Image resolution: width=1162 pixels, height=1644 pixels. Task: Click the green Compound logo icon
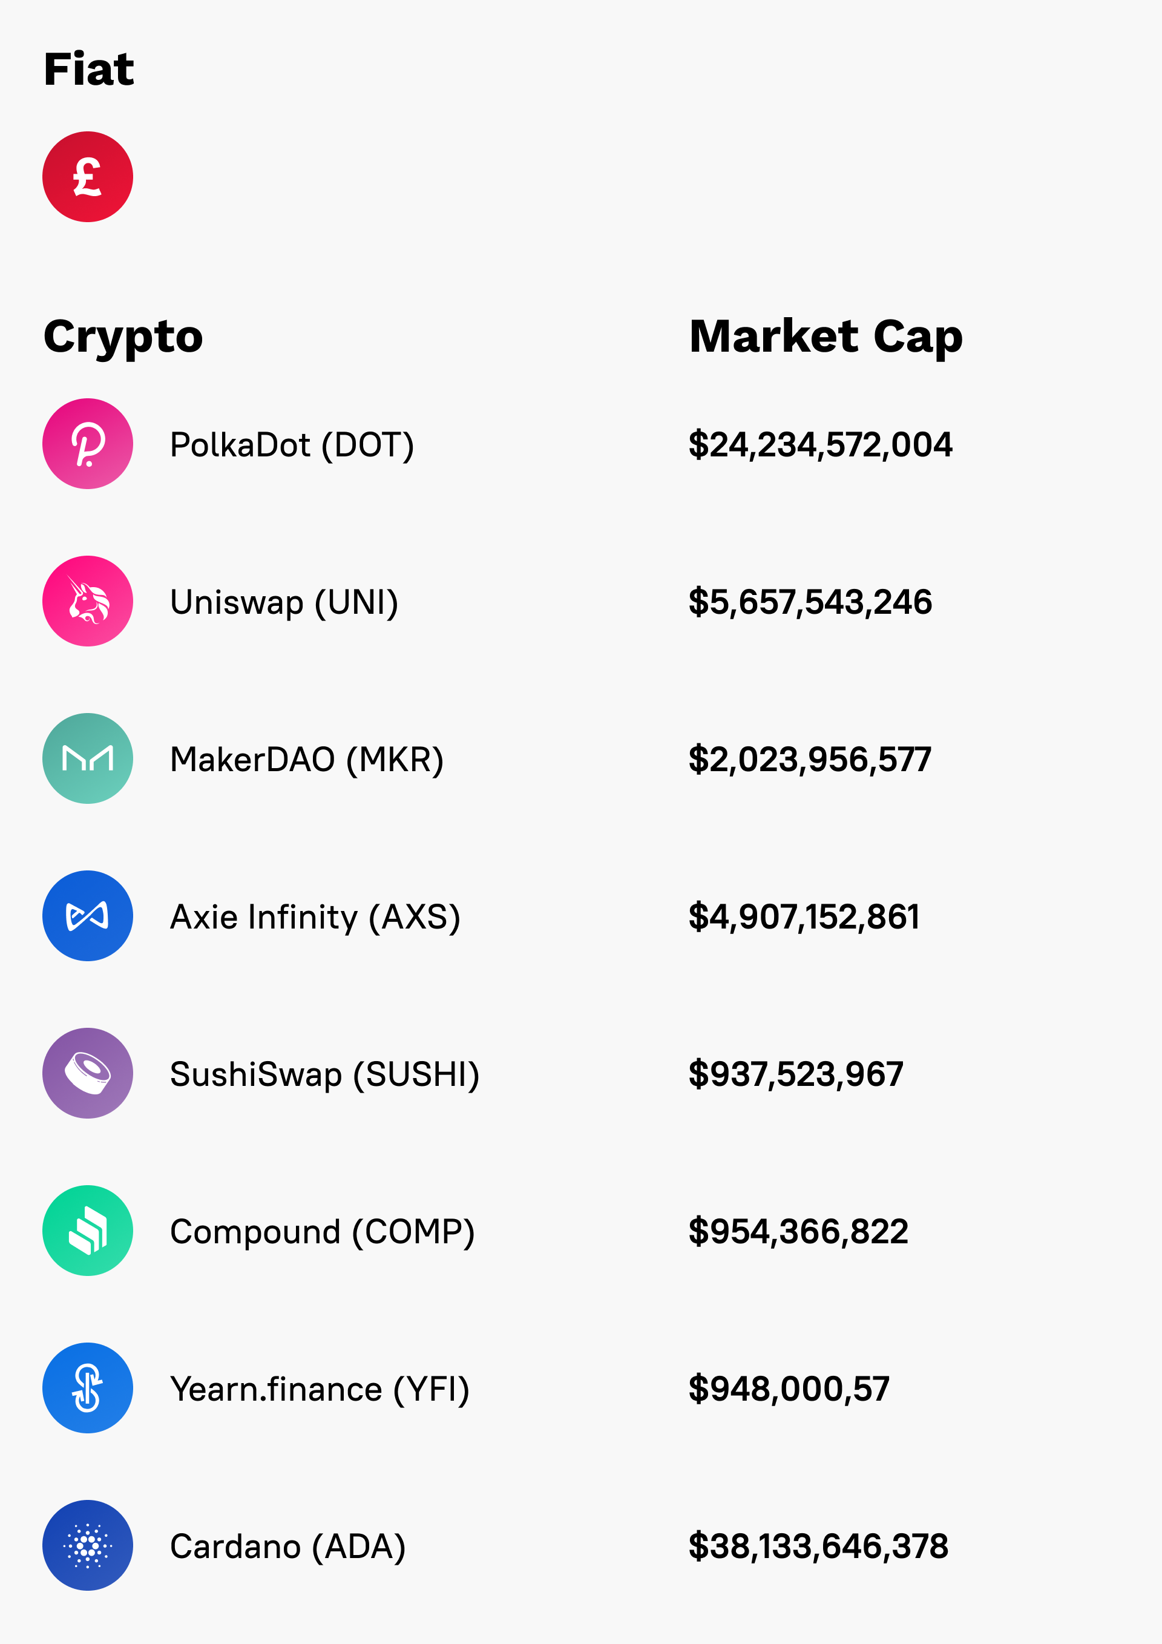87,1230
